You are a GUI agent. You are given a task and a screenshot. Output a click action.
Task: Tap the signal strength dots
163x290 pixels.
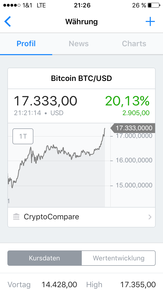(x=12, y=5)
